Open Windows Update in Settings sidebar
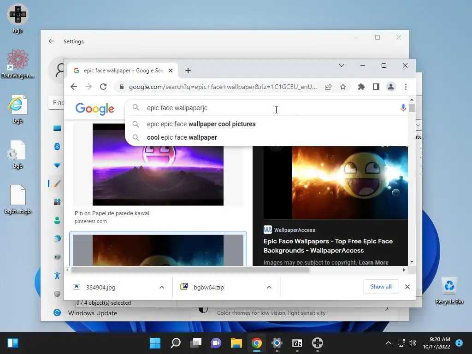Viewport: 472px width, 354px height. click(x=92, y=313)
